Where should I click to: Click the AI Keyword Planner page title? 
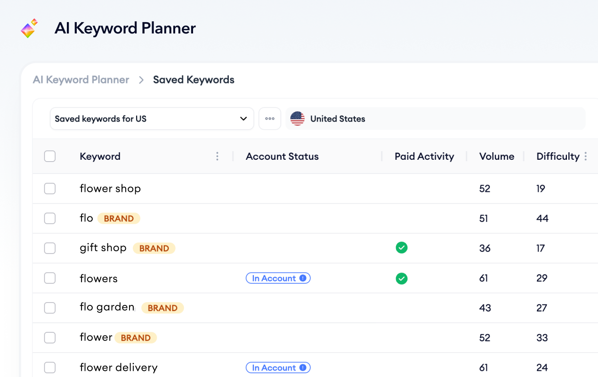pyautogui.click(x=125, y=28)
